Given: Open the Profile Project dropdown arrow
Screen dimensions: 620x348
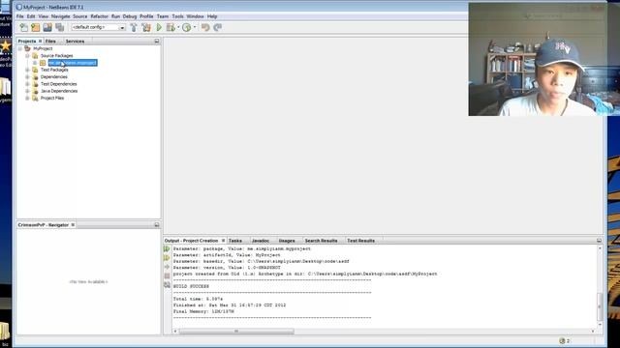Looking at the screenshot, I should click(195, 27).
